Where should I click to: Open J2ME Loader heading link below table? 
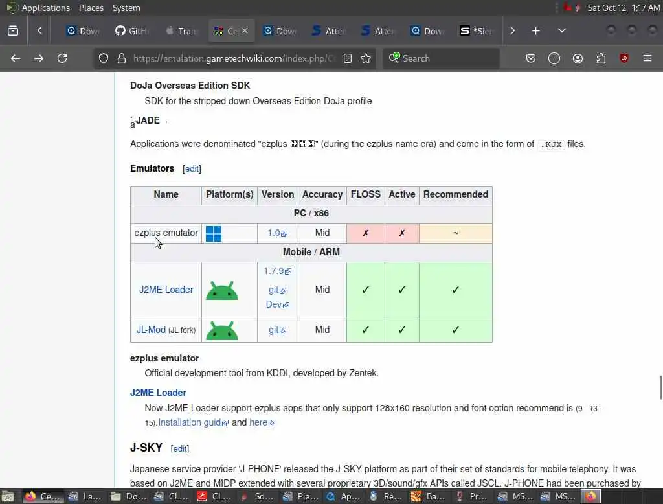pos(158,393)
